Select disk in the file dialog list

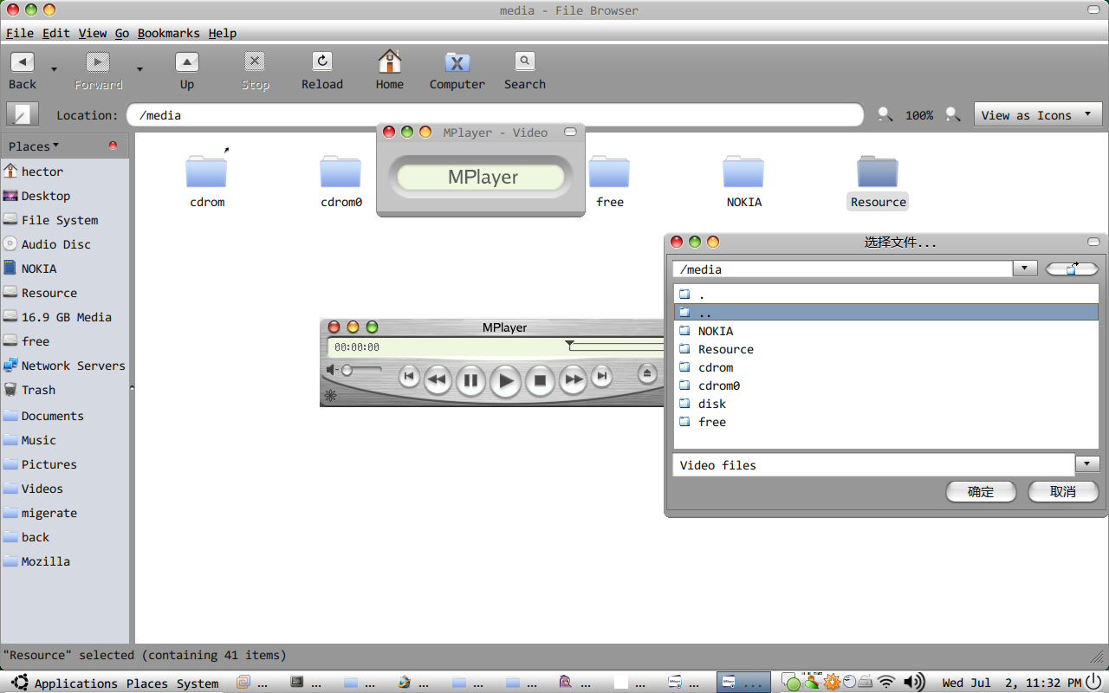(885, 404)
